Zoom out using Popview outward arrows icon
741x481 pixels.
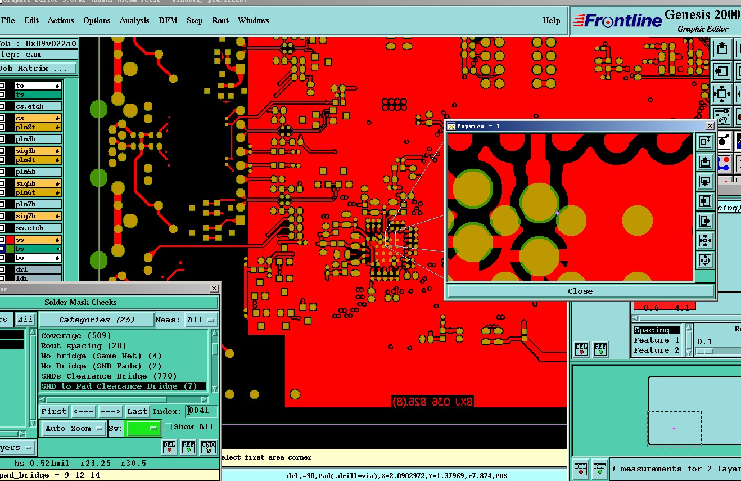705,260
